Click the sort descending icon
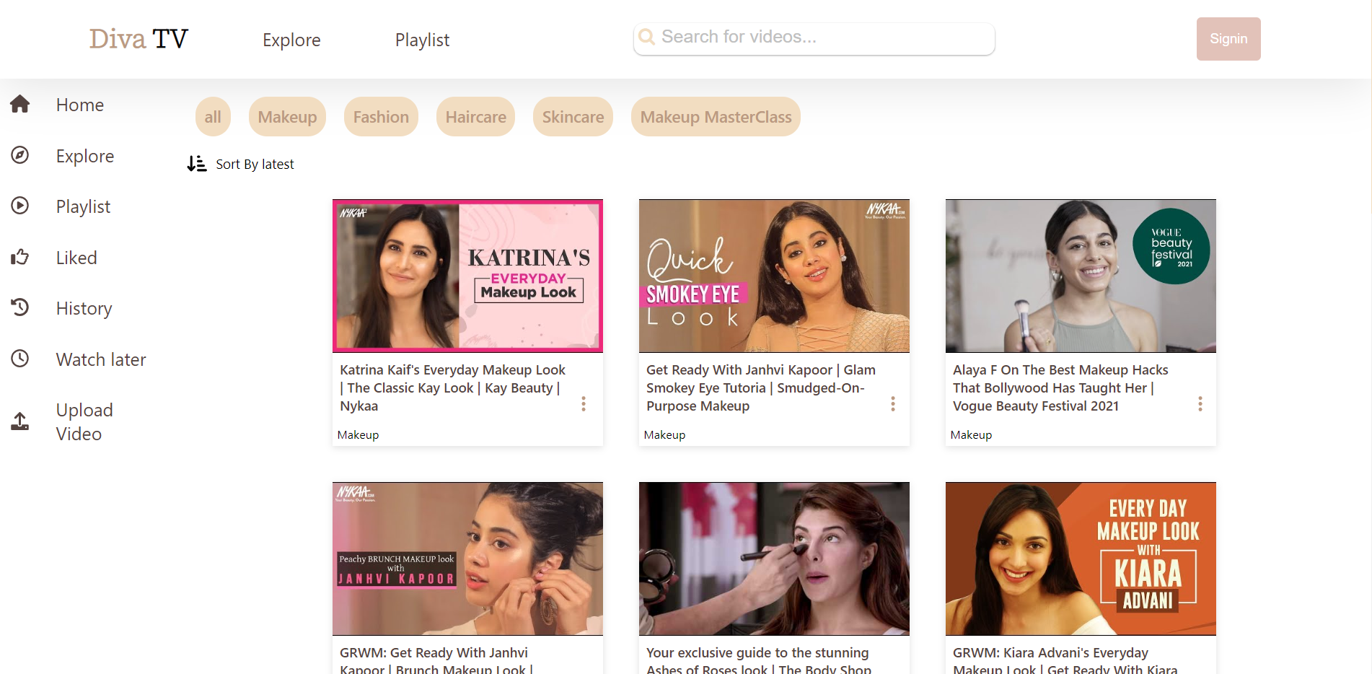 click(x=196, y=164)
